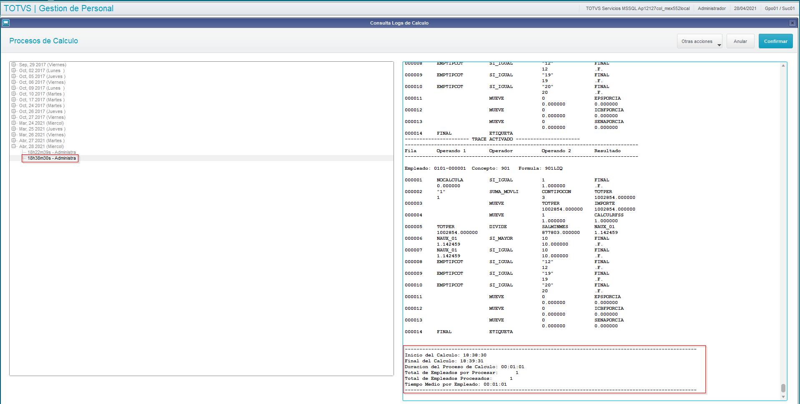Click the Confirmar button
The image size is (800, 404).
tap(775, 41)
